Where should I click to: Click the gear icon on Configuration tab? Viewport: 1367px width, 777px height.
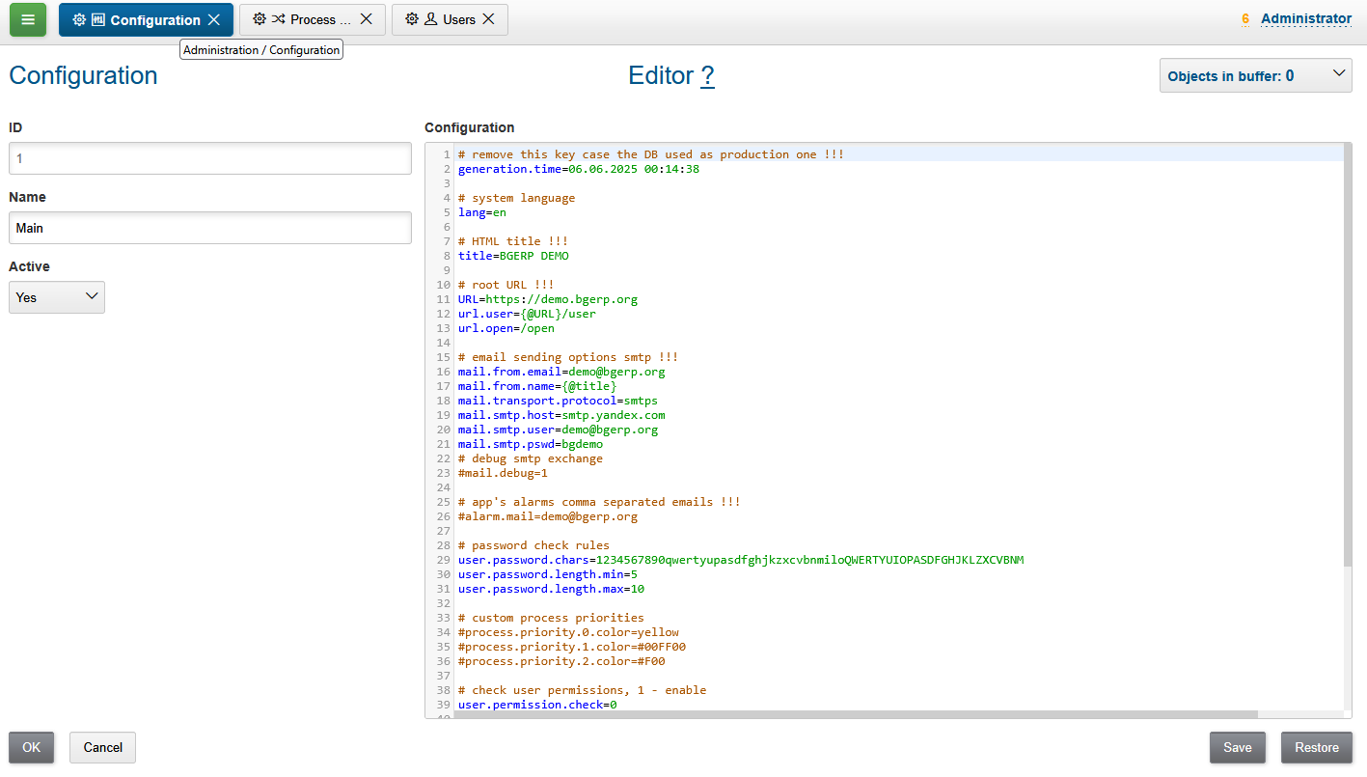pos(79,19)
